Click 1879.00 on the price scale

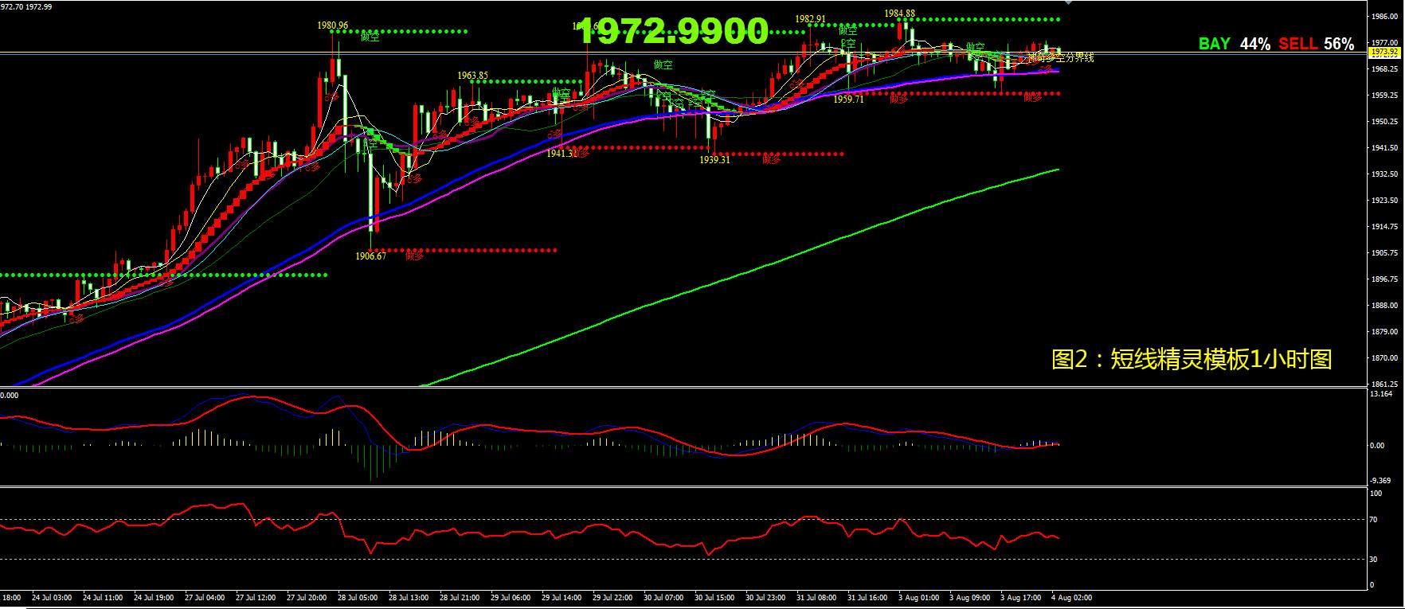pyautogui.click(x=1385, y=331)
